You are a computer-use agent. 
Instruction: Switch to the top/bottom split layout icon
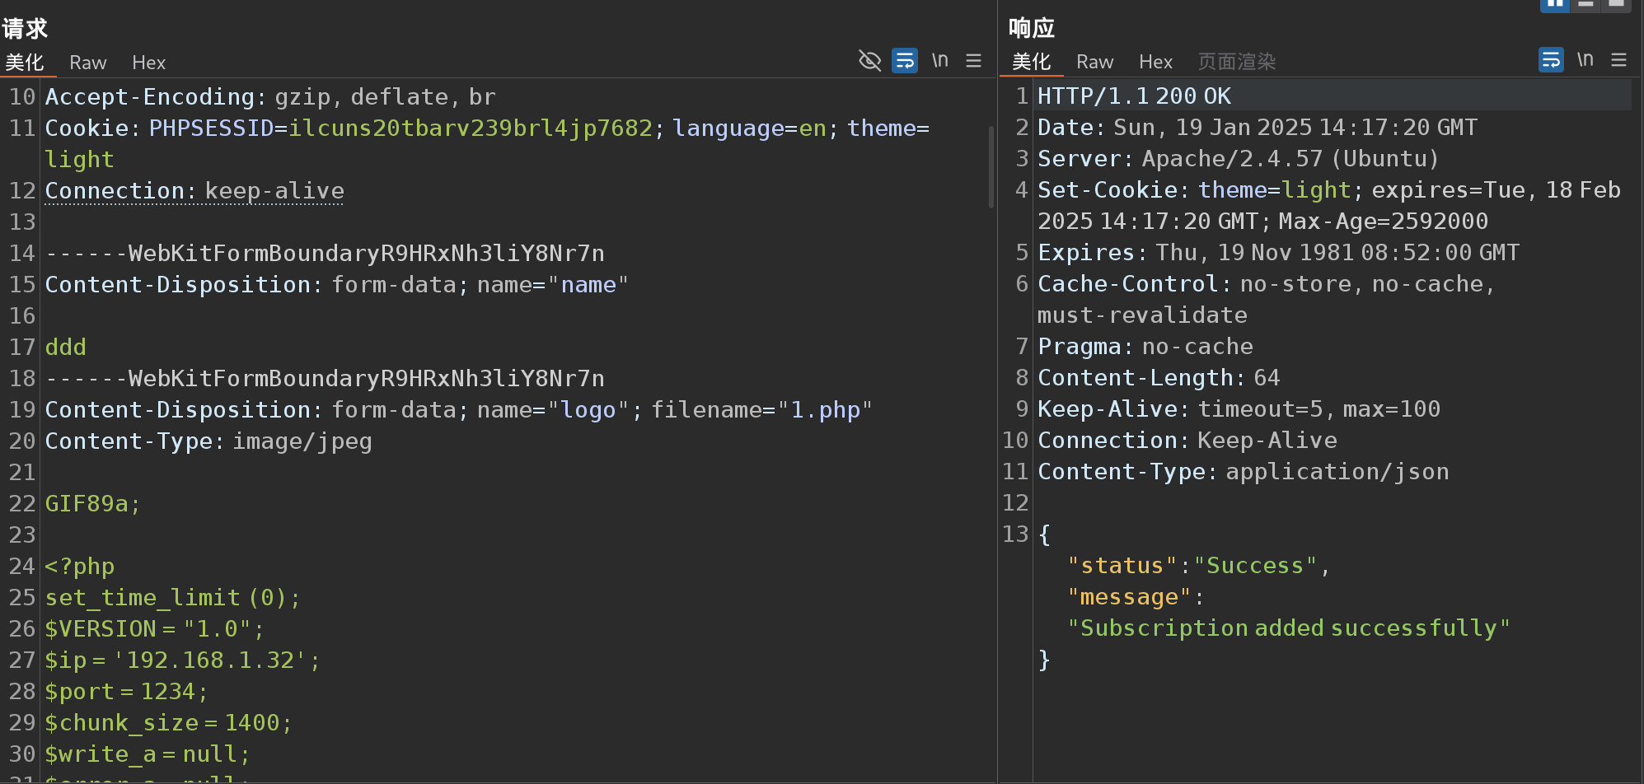tap(1585, 4)
